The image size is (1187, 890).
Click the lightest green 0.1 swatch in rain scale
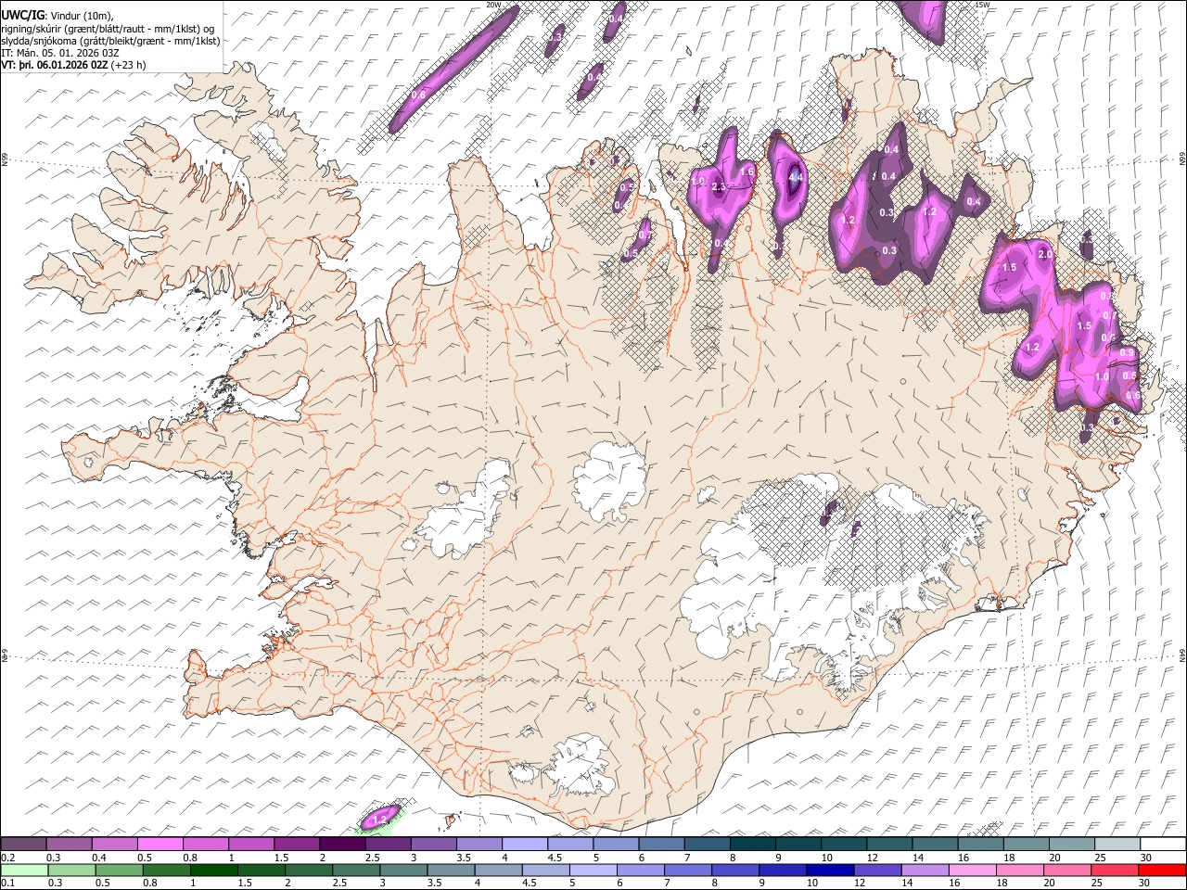point(25,870)
